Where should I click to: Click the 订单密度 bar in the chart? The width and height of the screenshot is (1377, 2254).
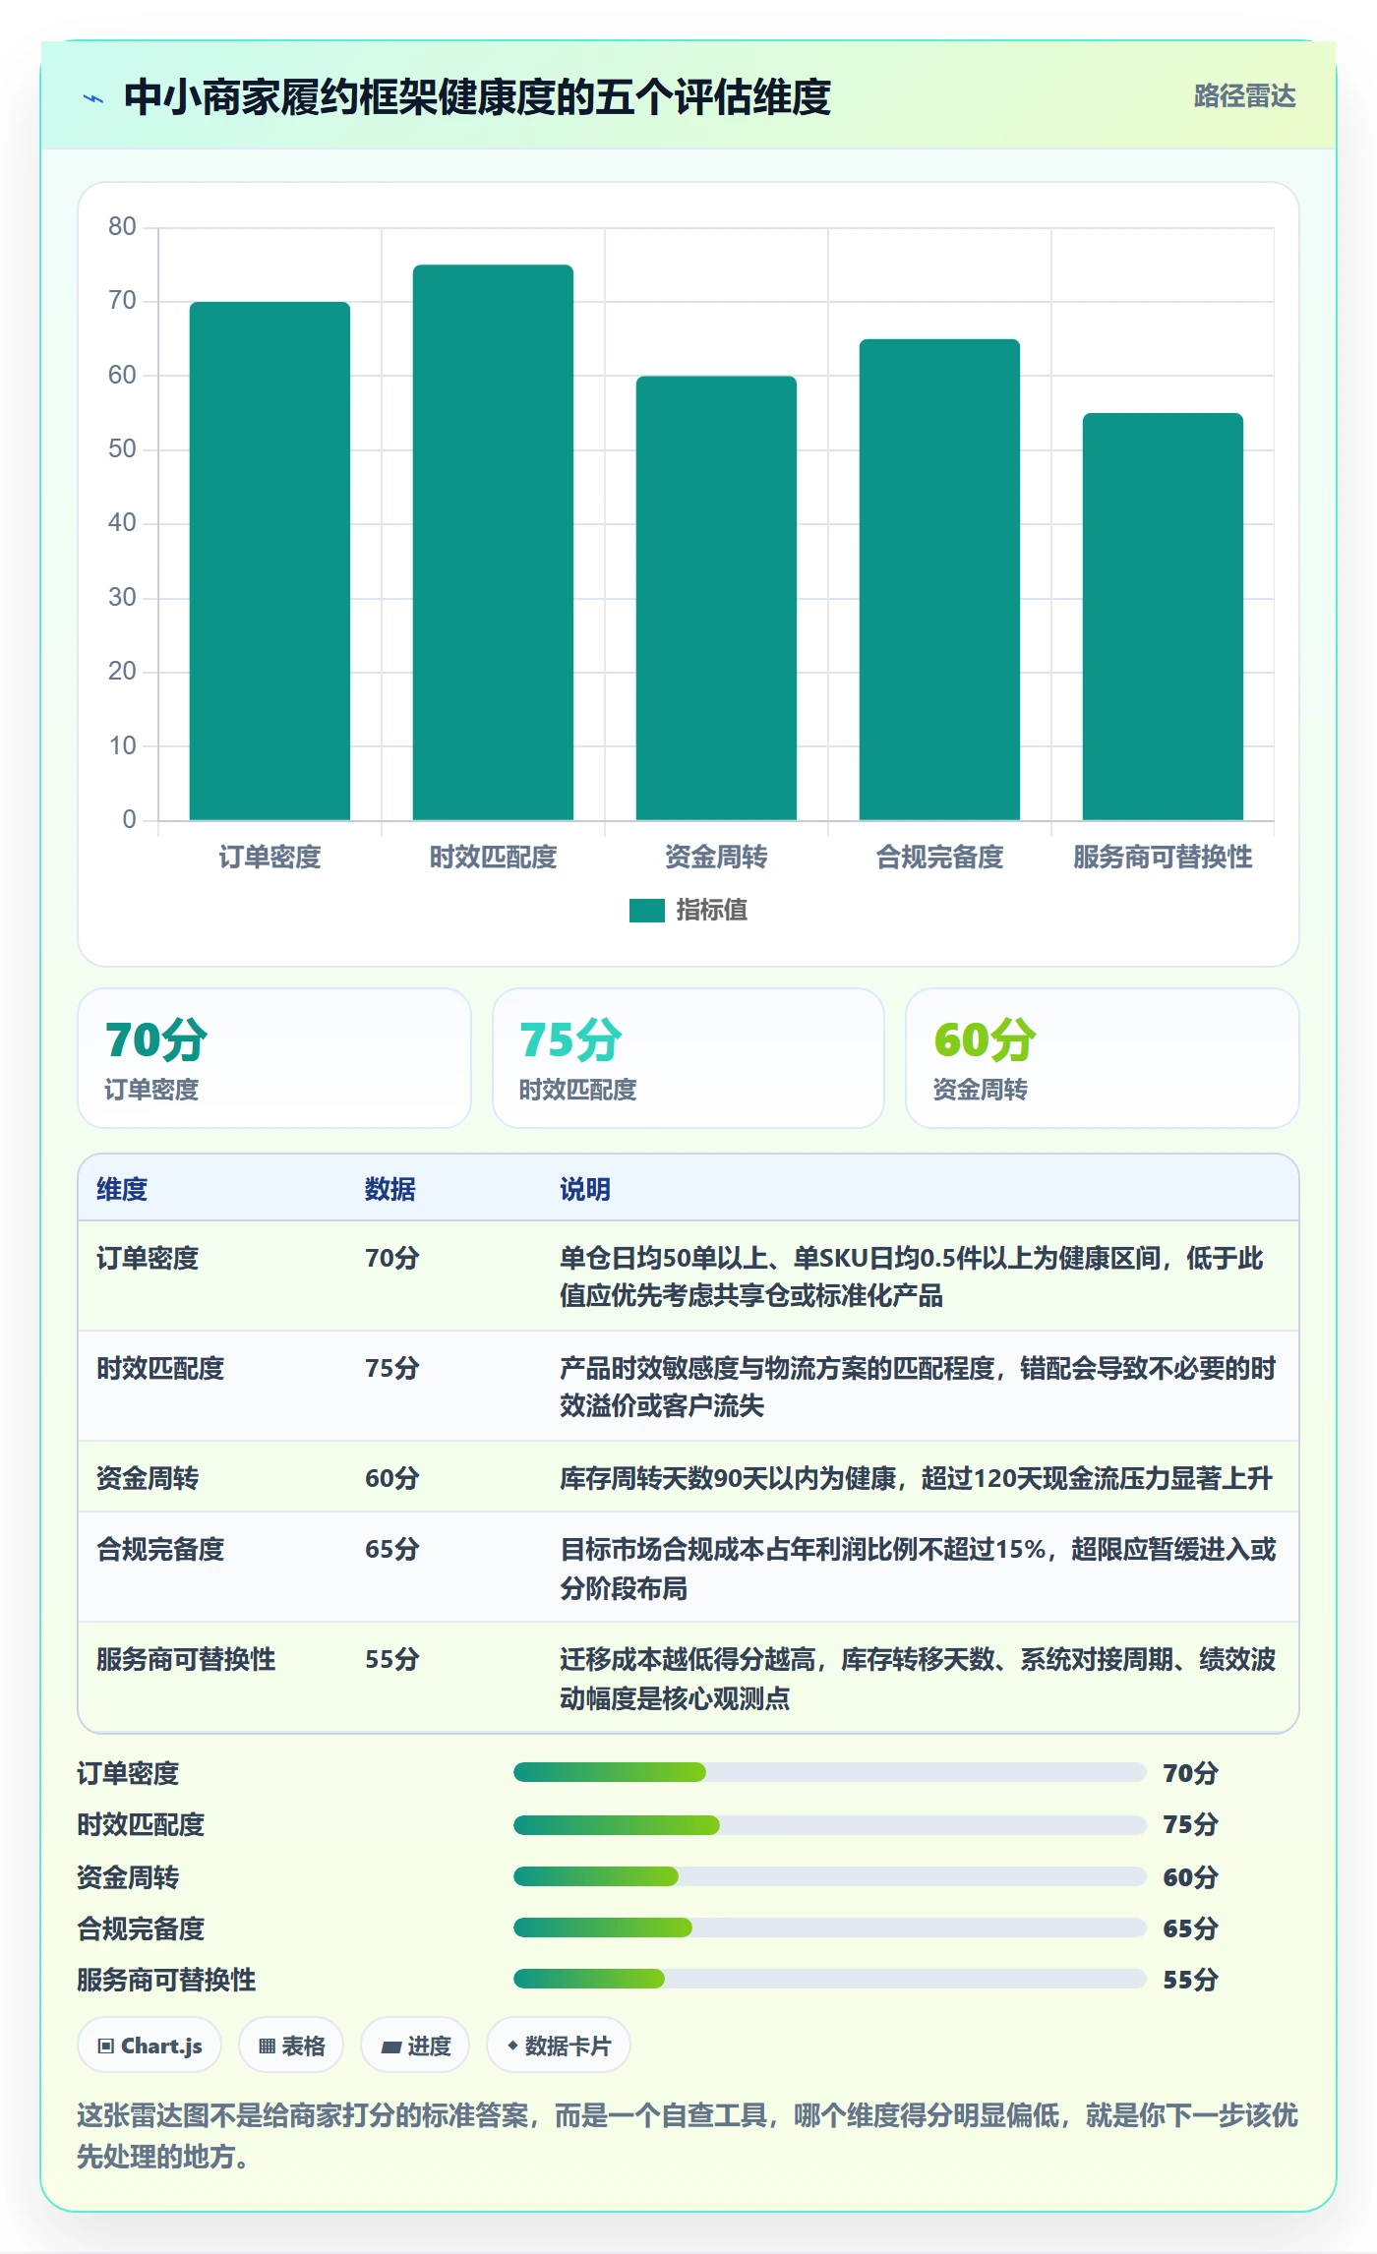[x=269, y=561]
